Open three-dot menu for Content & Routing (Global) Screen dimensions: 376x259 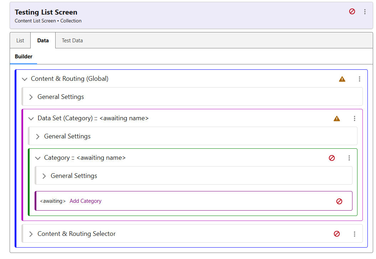(359, 79)
